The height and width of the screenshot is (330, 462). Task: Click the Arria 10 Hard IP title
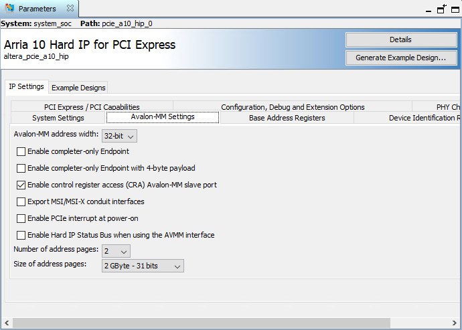click(90, 45)
